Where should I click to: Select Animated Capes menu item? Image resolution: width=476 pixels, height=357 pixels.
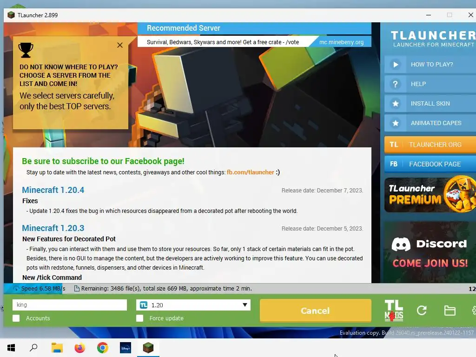click(x=430, y=123)
